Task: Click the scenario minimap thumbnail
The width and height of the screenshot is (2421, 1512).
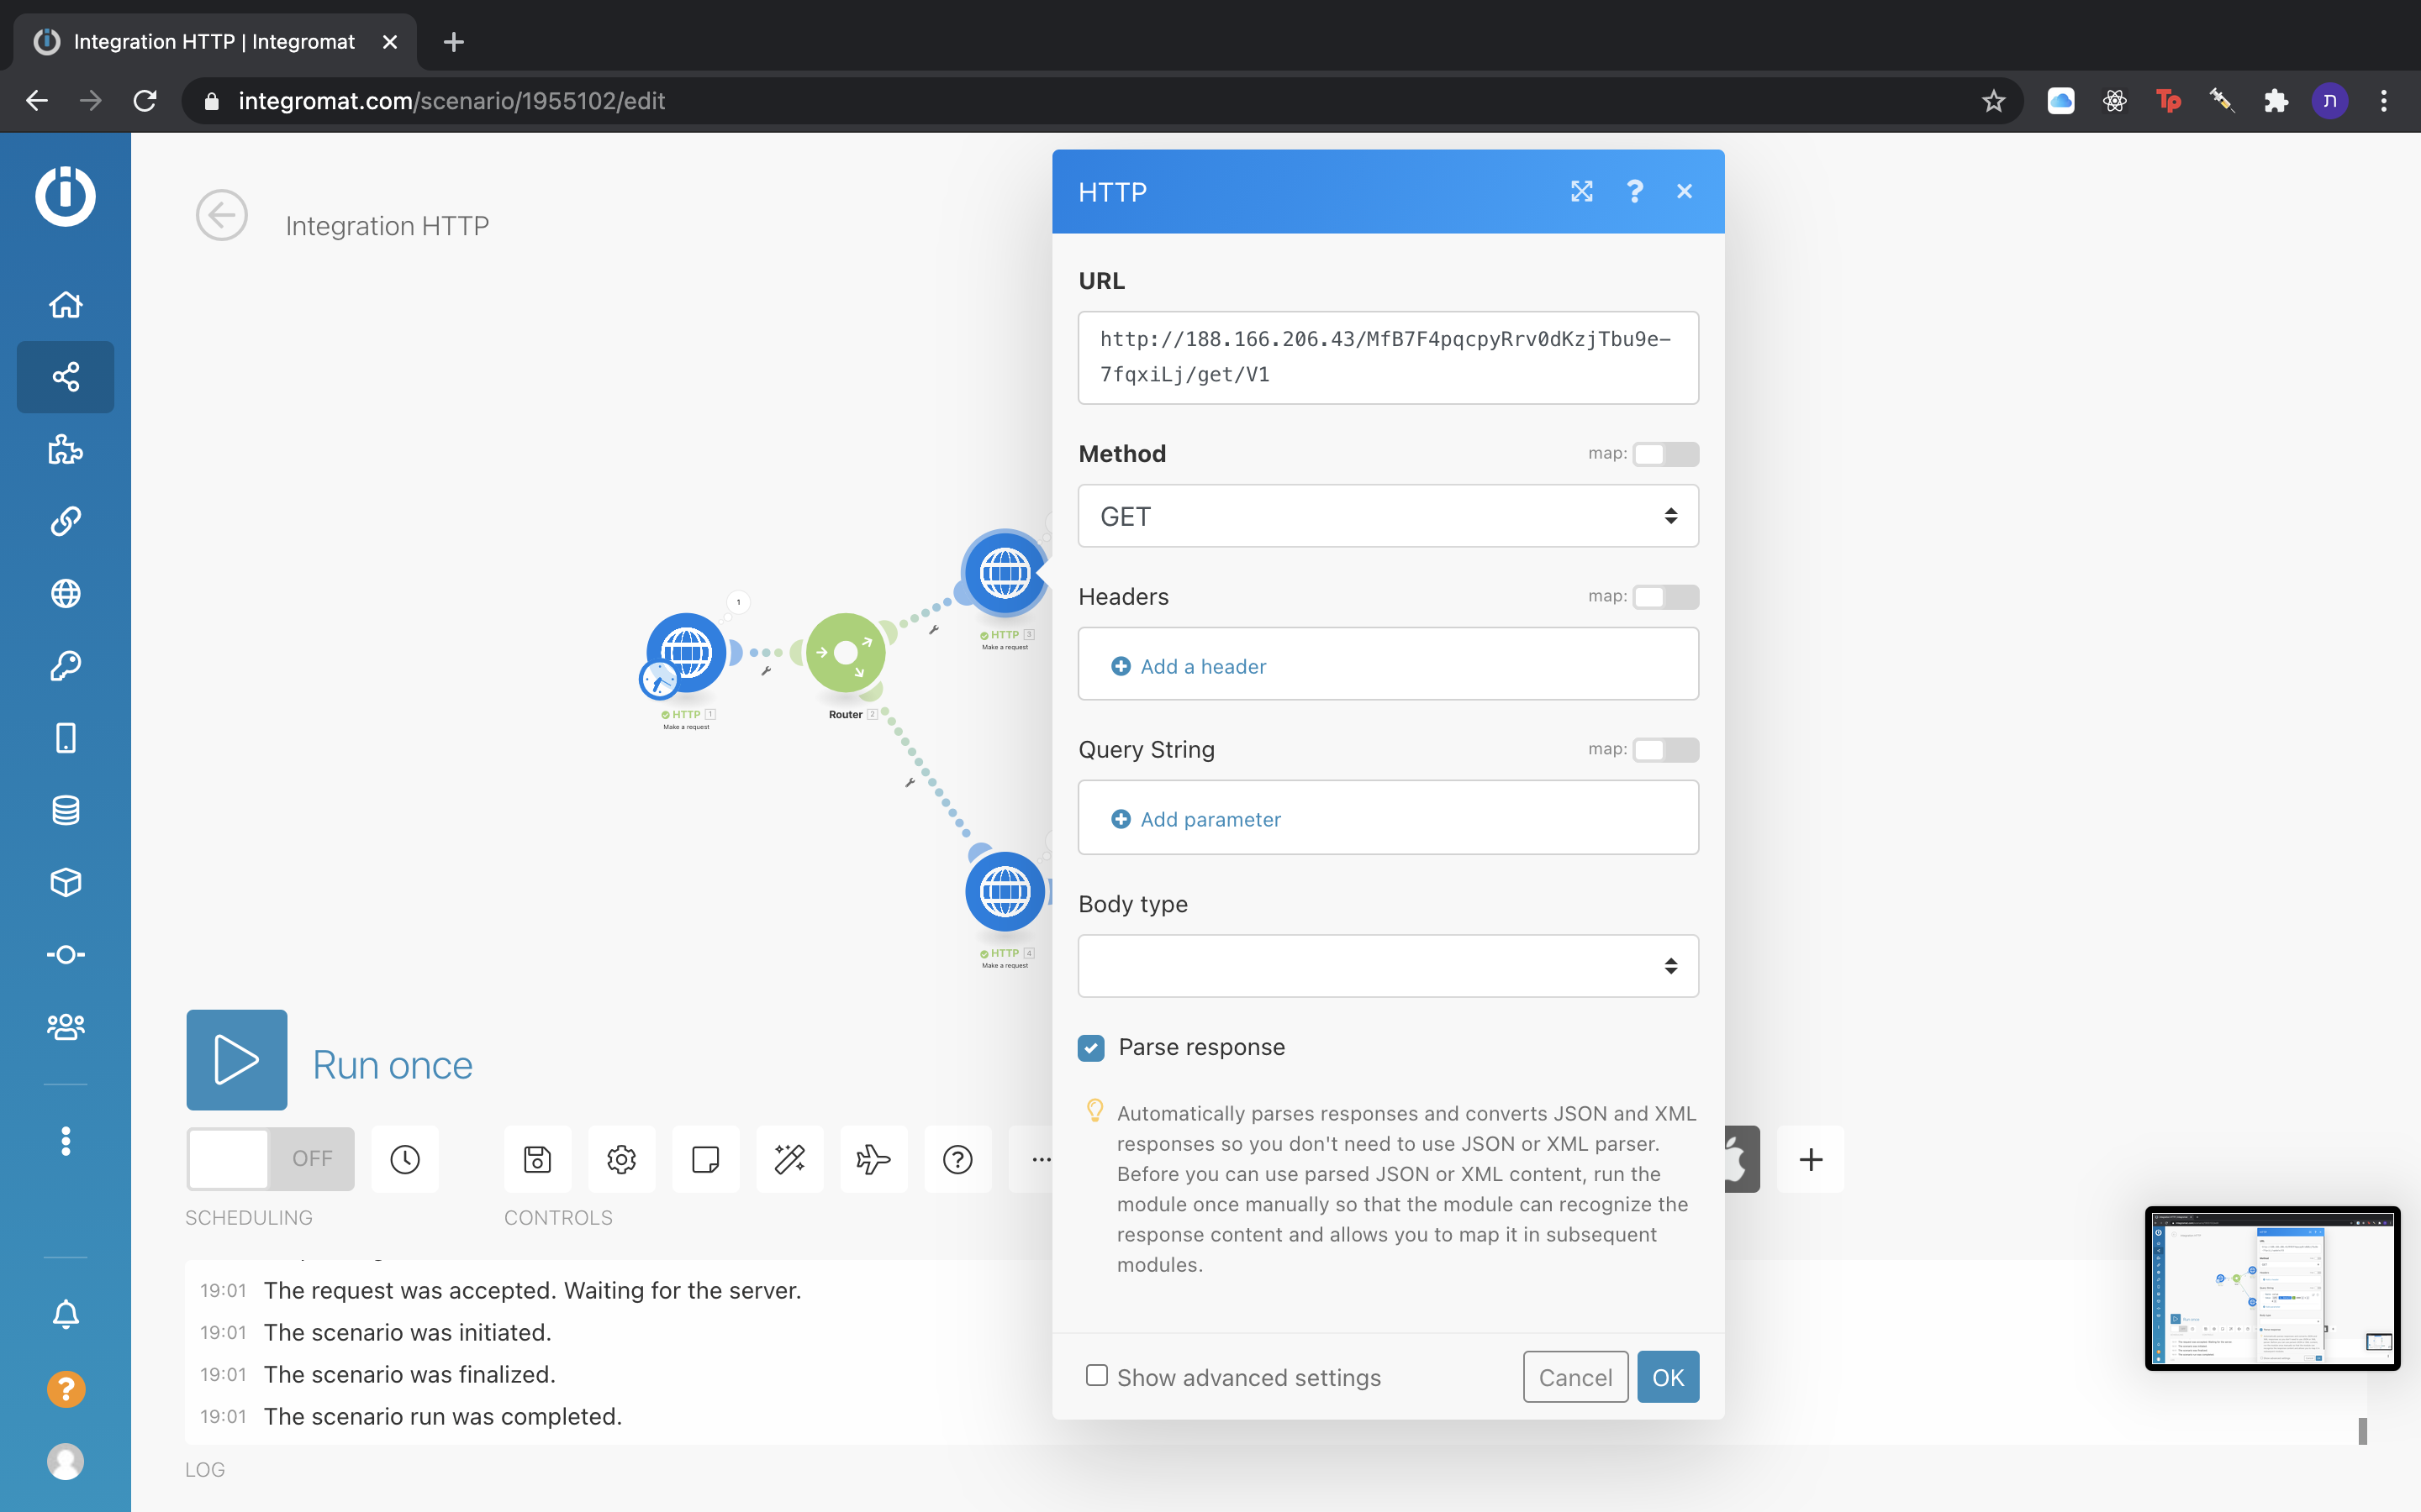Action: point(2272,1288)
